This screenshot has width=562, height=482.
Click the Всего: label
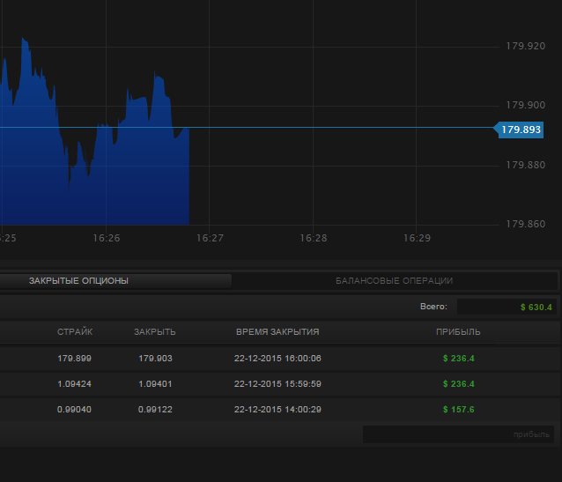433,307
